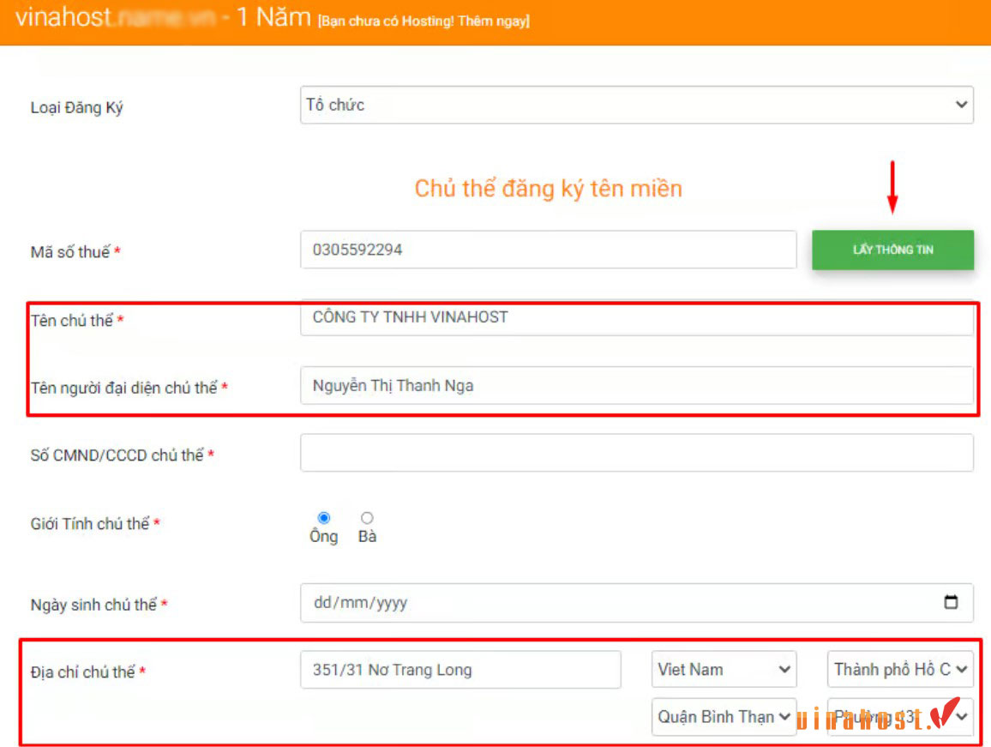This screenshot has width=991, height=747.
Task: Select the Tên chủ thể field showing CÔNG TY TNHH VINAHOST
Action: [636, 318]
